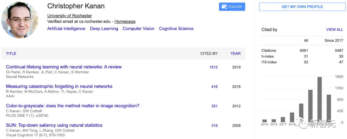View the 351 citing articles
This screenshot has height=139, width=347.
point(214,106)
